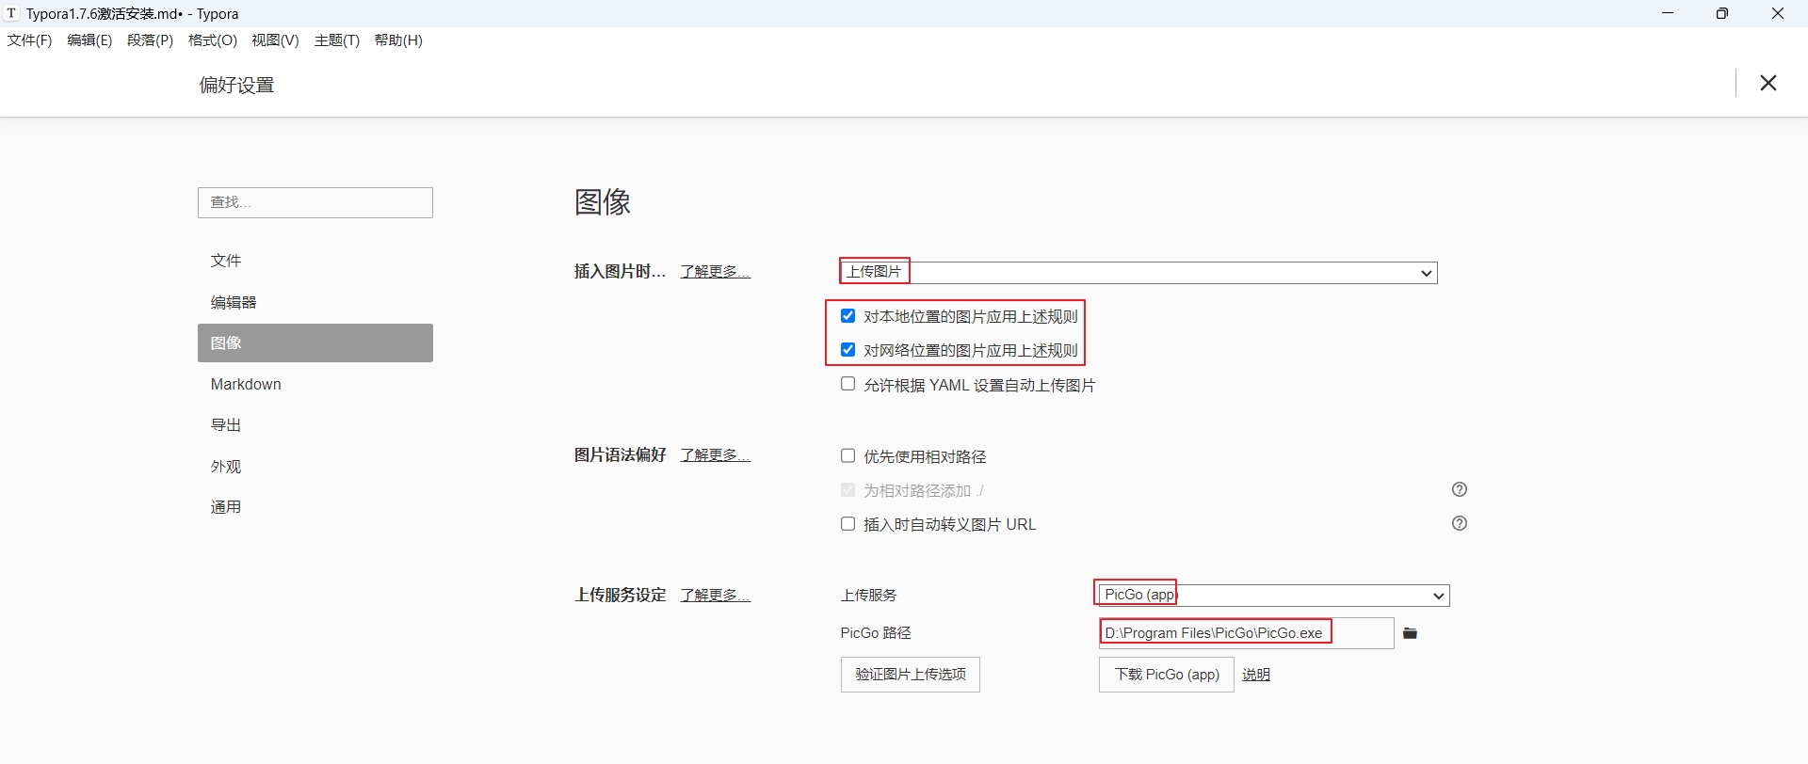This screenshot has width=1808, height=764.
Task: Click the PicGo 路径 label
Action: coord(876,633)
